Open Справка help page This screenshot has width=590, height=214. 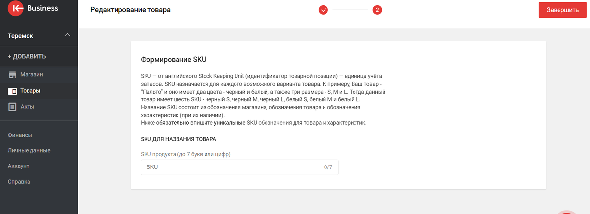click(x=19, y=182)
